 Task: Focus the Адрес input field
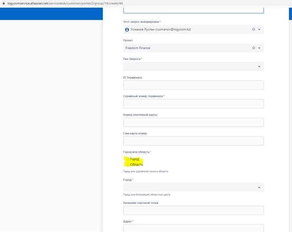193,228
